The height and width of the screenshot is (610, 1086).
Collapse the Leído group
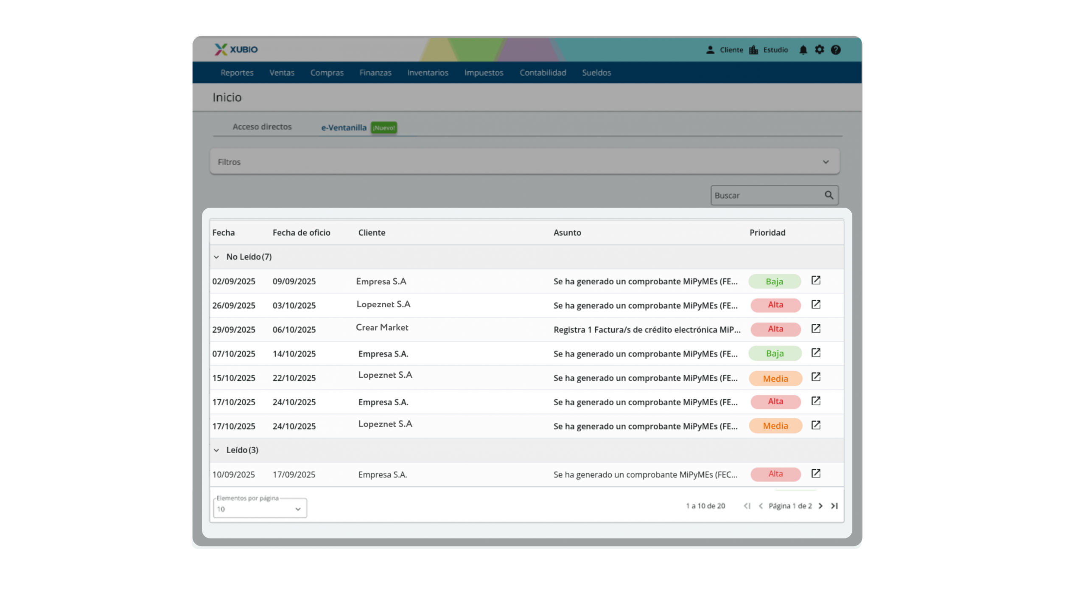216,450
